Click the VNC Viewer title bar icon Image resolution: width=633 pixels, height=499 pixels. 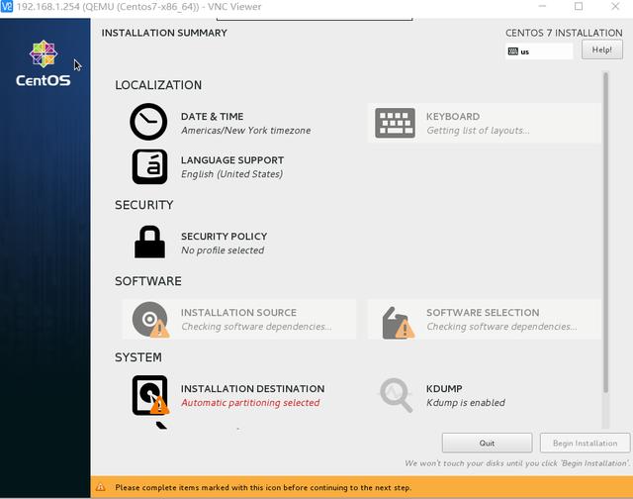7,7
